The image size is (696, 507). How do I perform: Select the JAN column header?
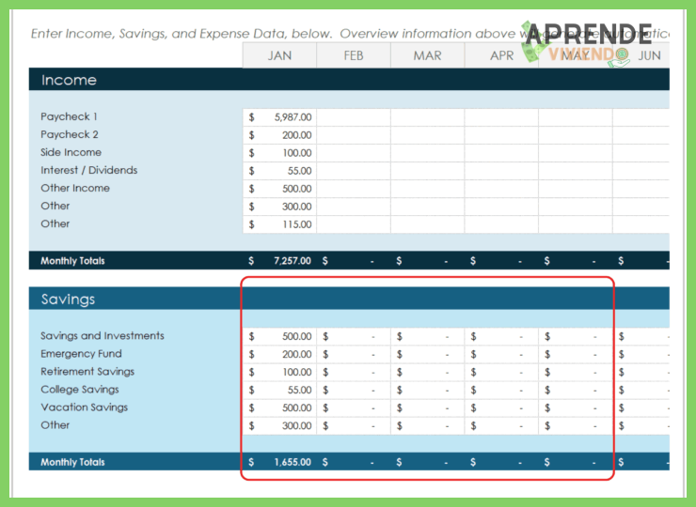pyautogui.click(x=279, y=55)
